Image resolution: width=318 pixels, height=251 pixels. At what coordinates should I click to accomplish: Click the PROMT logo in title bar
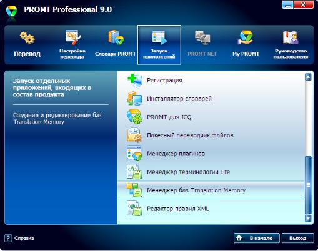pyautogui.click(x=11, y=11)
